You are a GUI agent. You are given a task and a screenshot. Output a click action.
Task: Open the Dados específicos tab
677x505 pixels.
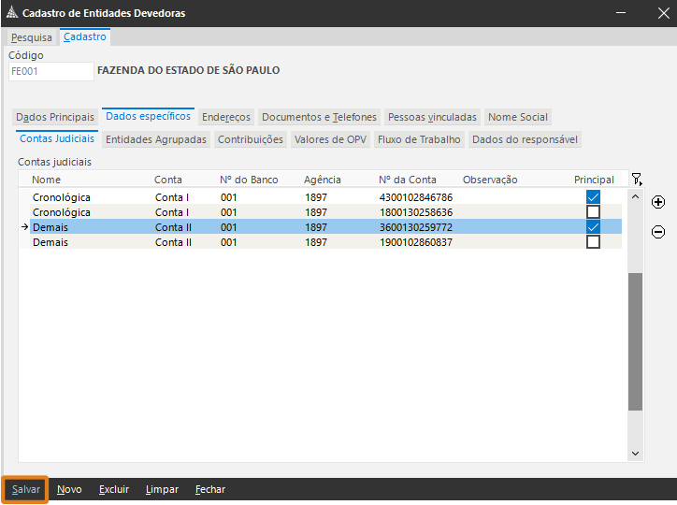pyautogui.click(x=148, y=116)
